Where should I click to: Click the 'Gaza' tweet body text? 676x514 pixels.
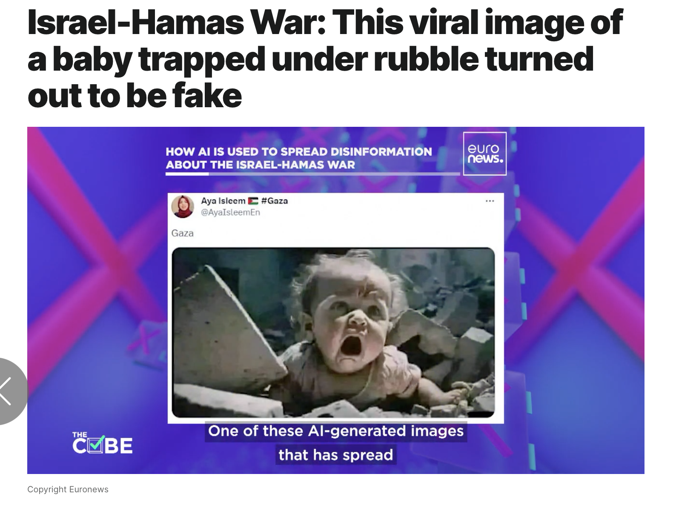(x=183, y=233)
